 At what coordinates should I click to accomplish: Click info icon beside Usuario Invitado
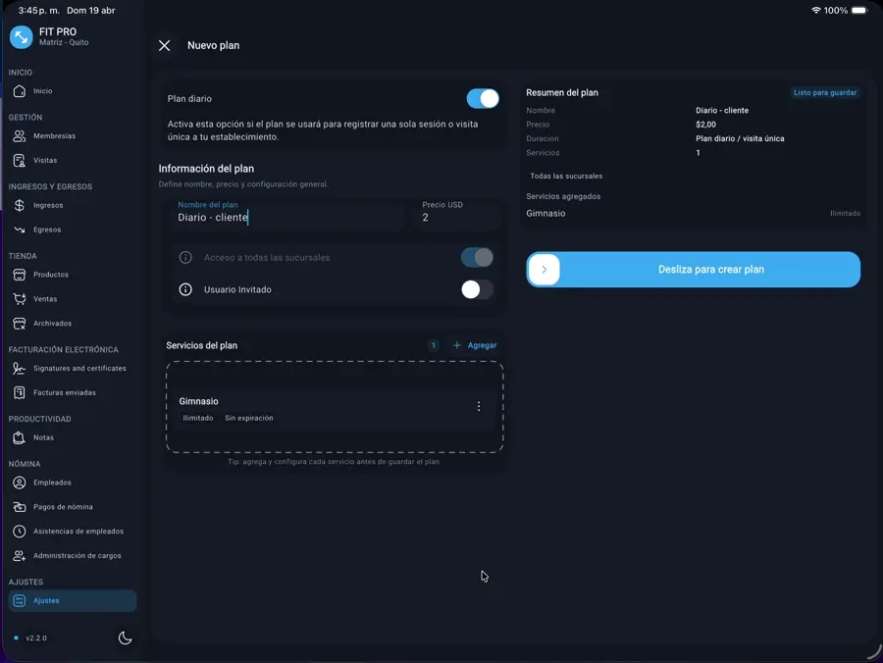pos(185,290)
